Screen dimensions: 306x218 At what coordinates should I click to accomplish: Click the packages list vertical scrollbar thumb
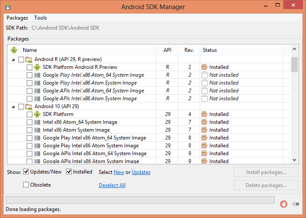pos(295,65)
